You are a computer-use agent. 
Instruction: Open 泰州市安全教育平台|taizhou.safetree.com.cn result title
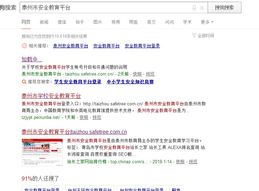tap(74, 132)
